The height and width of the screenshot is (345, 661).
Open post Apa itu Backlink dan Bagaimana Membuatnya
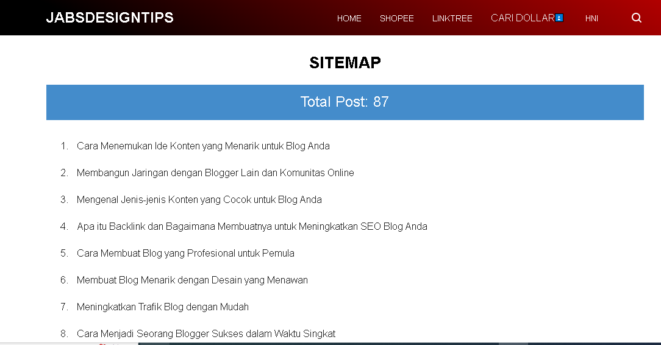pyautogui.click(x=252, y=226)
